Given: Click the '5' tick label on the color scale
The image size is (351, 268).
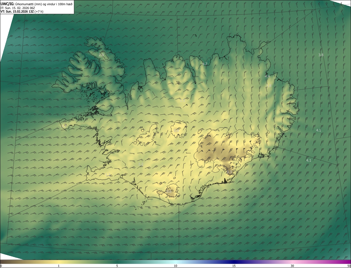Looking at the screenshot, I should click(117, 266).
